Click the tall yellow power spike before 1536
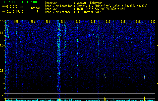 coord(88,98)
